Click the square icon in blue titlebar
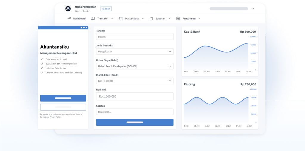Image resolution: width=305 pixels, height=151 pixels. pos(81,28)
